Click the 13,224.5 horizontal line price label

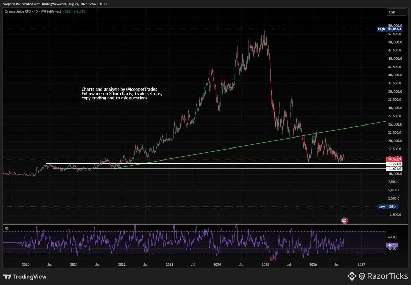(x=394, y=164)
